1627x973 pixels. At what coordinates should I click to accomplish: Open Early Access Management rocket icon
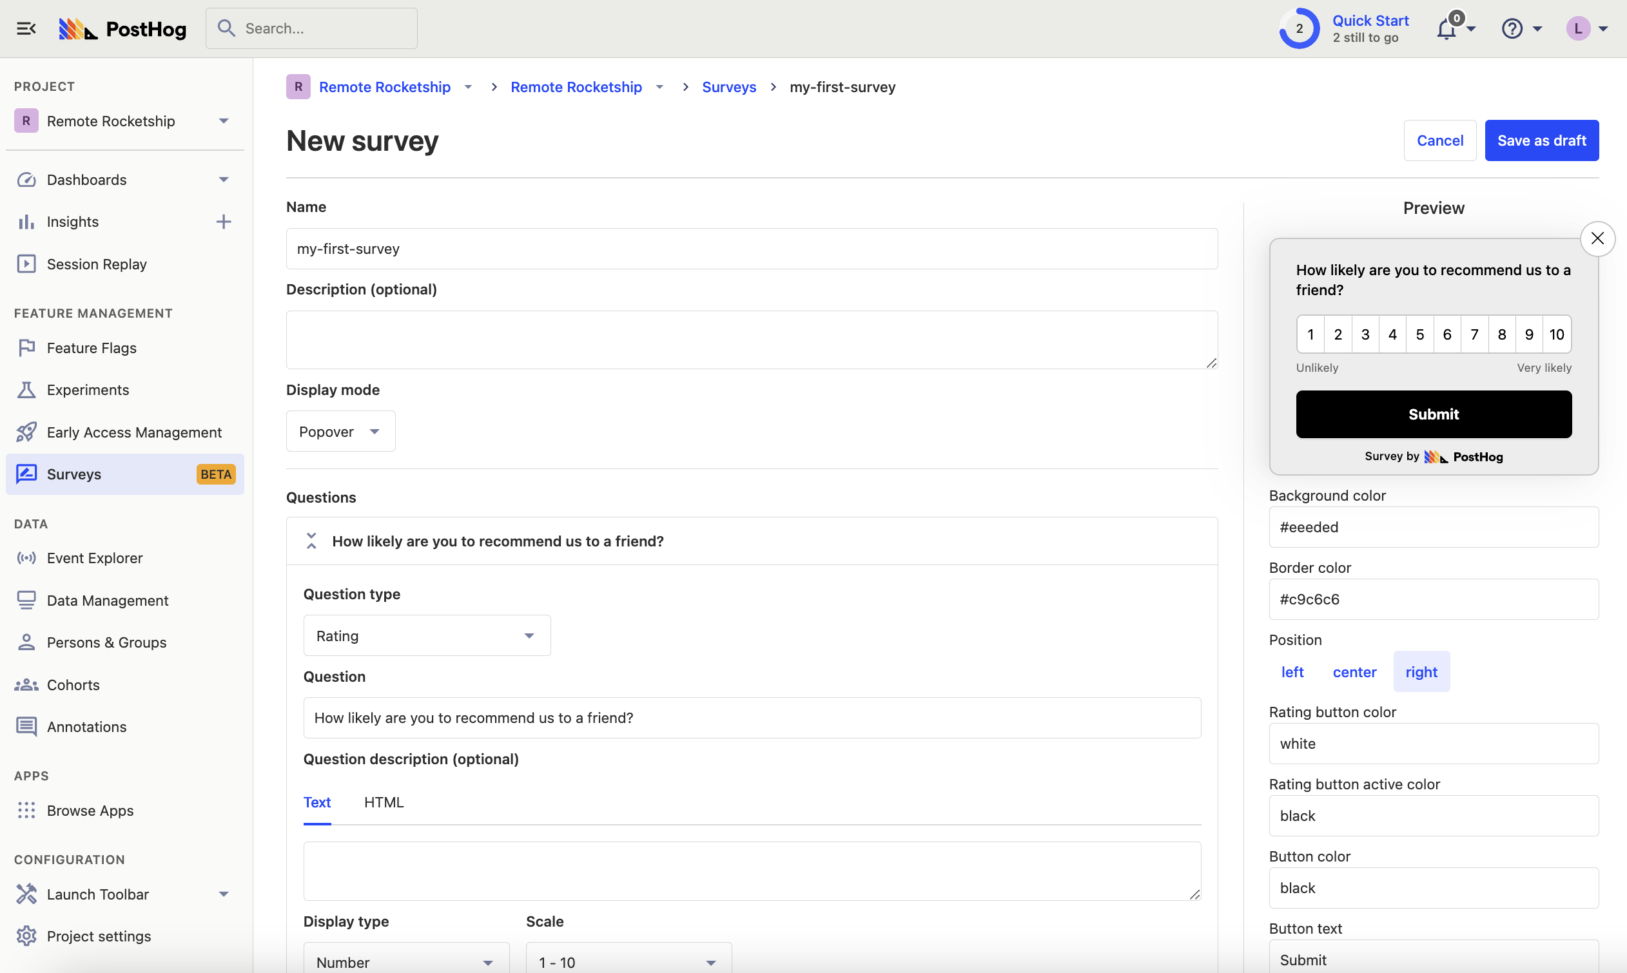26,432
